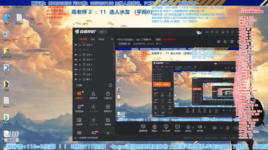Open the 房管助手 tool
The height and width of the screenshot is (150, 268).
click(93, 95)
